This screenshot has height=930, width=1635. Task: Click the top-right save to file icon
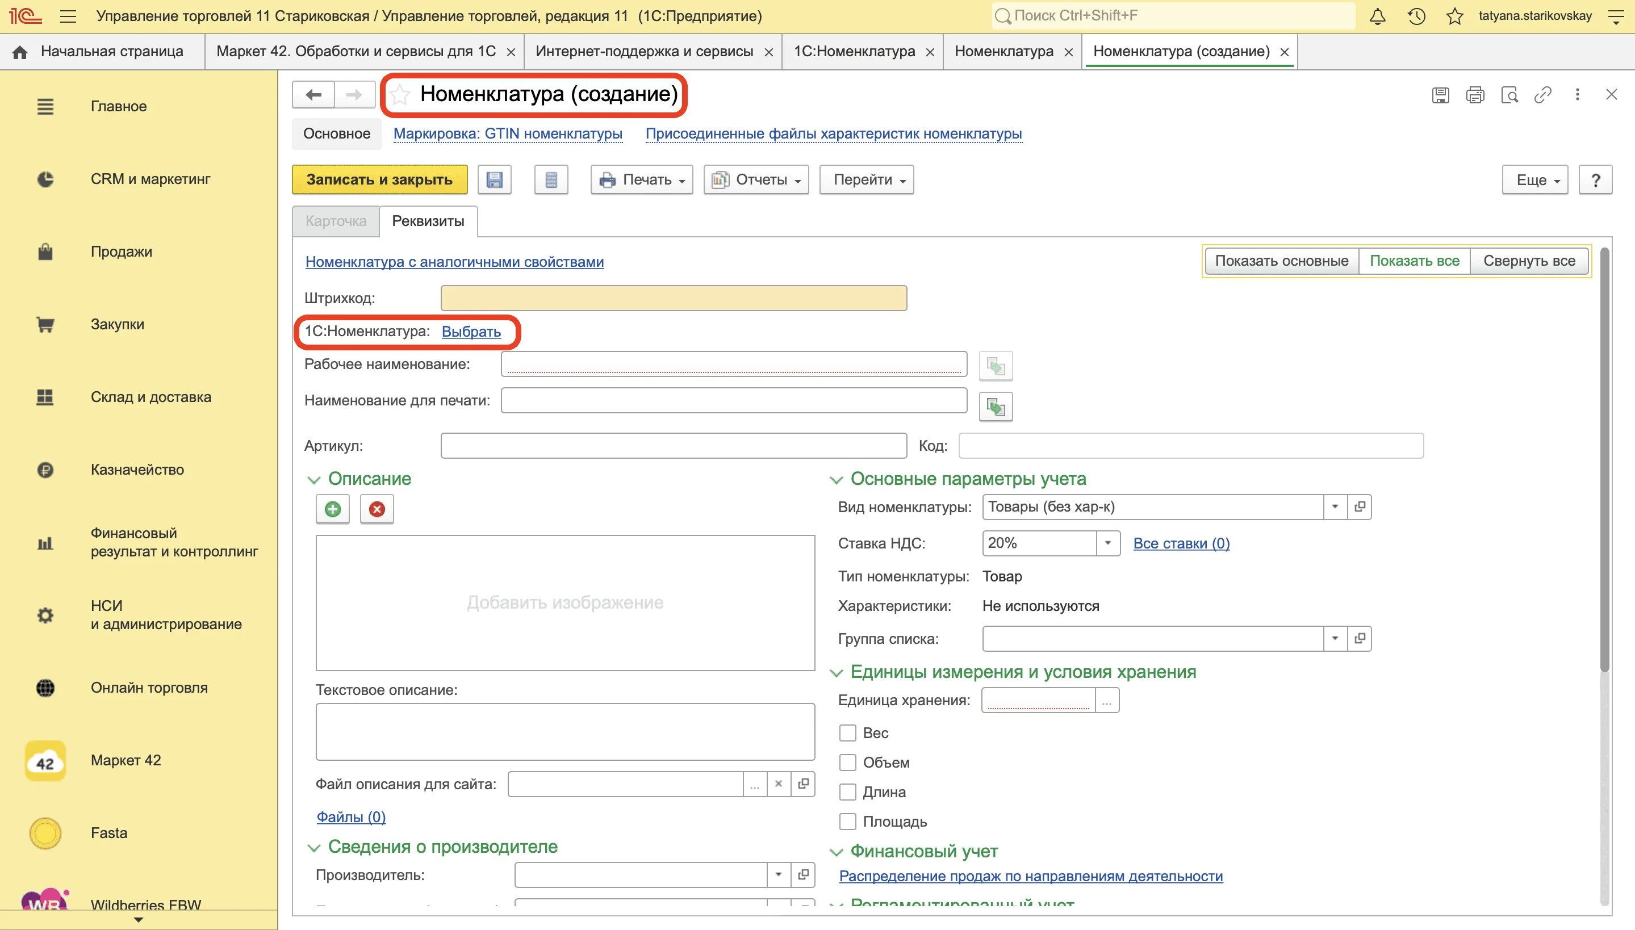tap(1440, 95)
